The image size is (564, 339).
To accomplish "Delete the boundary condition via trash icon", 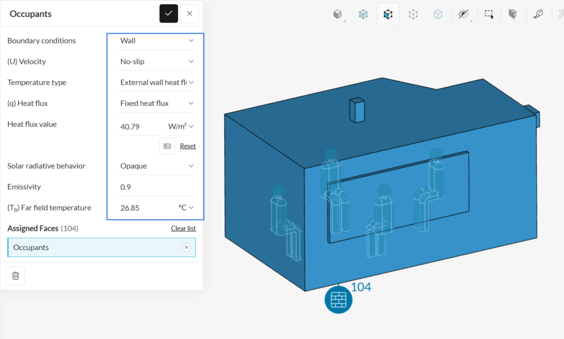I will click(x=15, y=276).
